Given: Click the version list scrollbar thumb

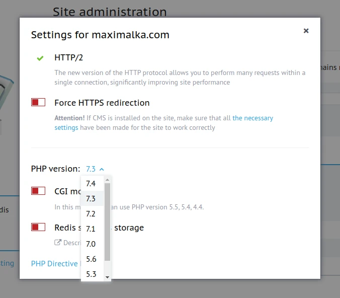Looking at the screenshot, I should 107,221.
